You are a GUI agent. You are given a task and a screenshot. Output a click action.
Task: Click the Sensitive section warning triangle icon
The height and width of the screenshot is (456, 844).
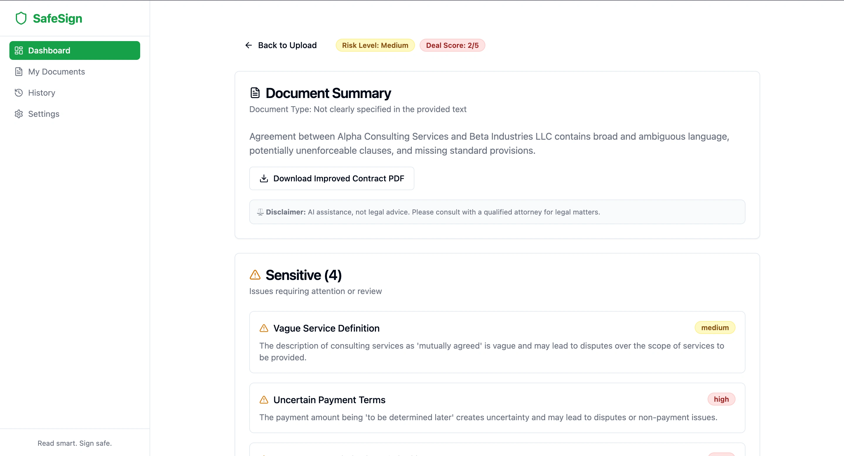255,275
